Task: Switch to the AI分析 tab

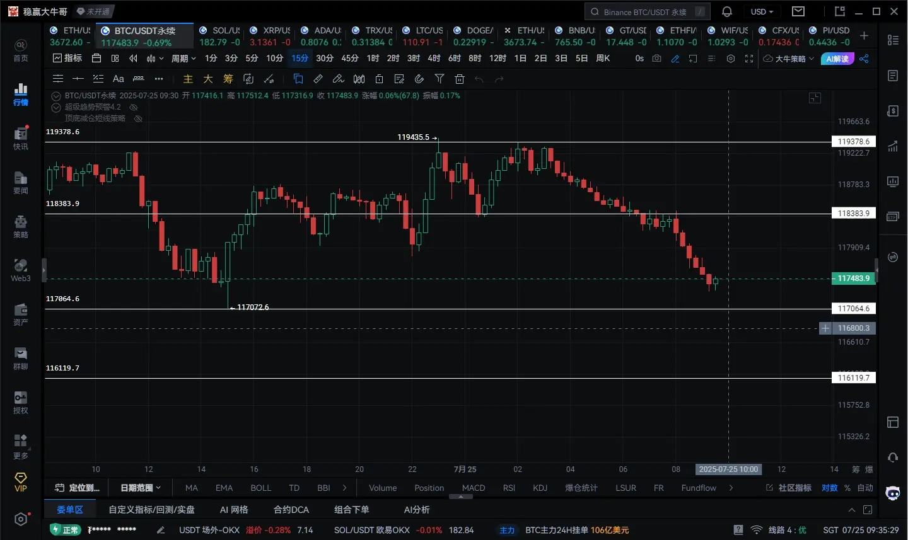Action: point(417,510)
